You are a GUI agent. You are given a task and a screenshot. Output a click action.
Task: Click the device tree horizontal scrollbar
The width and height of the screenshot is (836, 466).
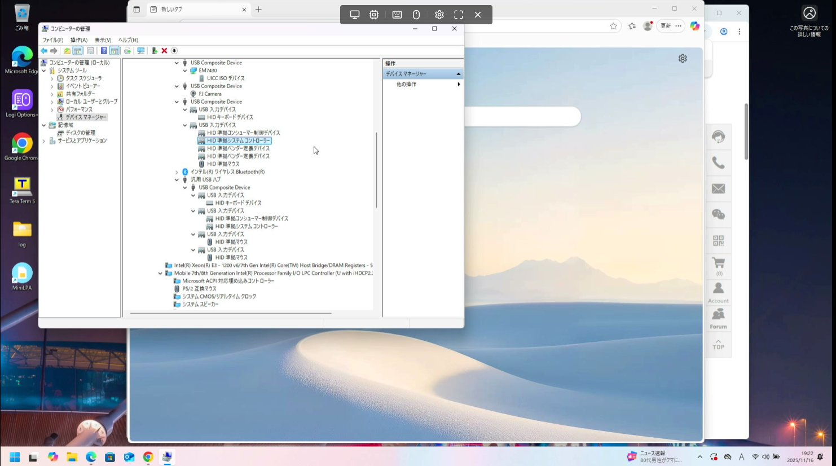tap(230, 313)
